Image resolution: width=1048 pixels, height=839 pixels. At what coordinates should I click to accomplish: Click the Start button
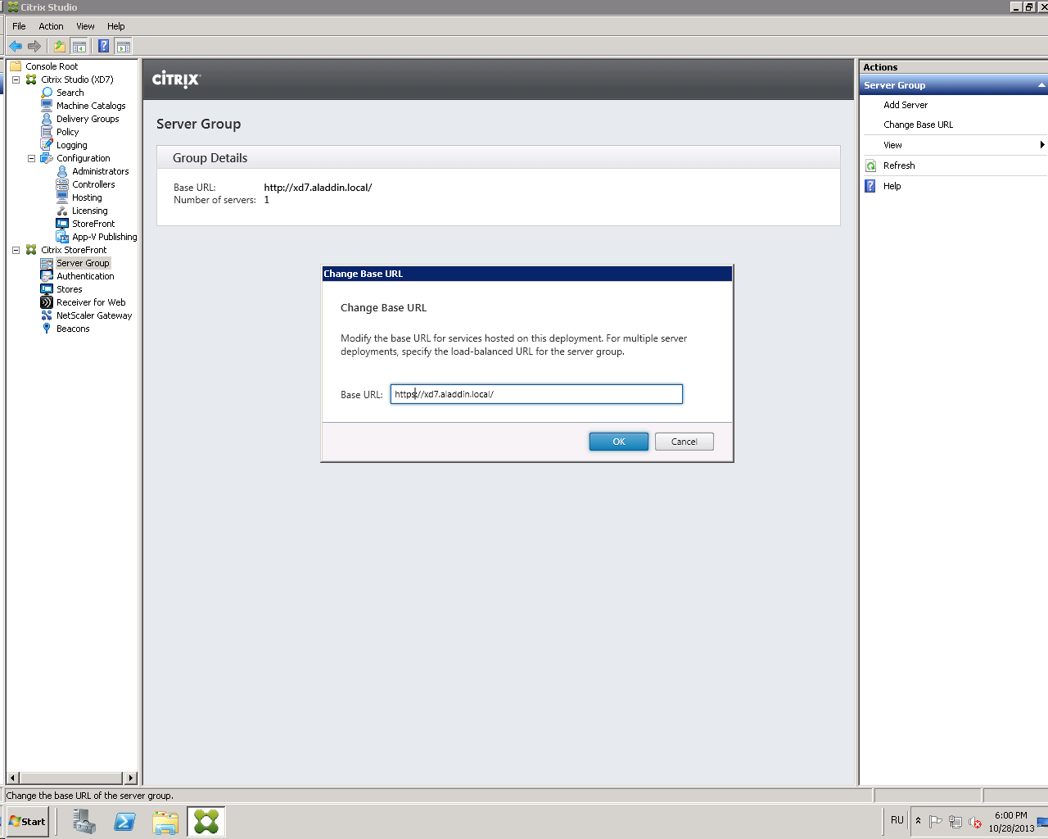[27, 821]
